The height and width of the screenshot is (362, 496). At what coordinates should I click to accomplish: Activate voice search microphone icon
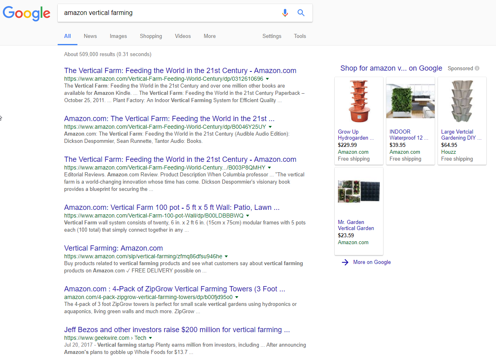pyautogui.click(x=285, y=13)
